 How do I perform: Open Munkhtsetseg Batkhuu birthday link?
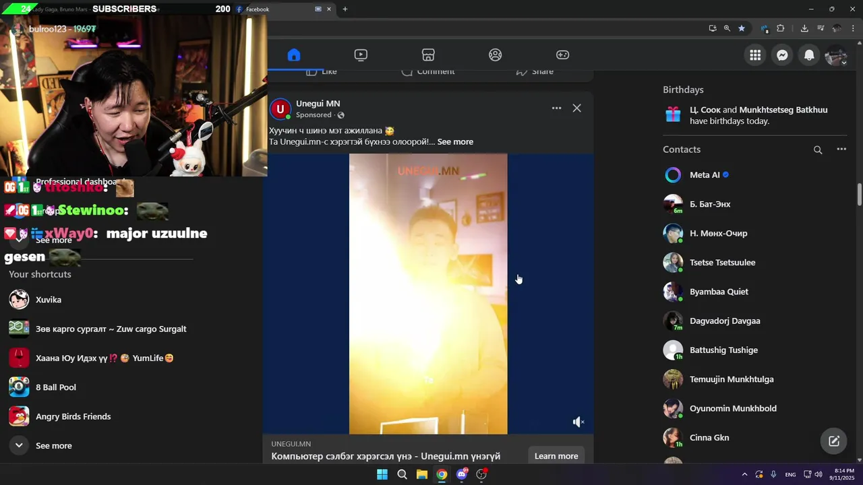(783, 110)
